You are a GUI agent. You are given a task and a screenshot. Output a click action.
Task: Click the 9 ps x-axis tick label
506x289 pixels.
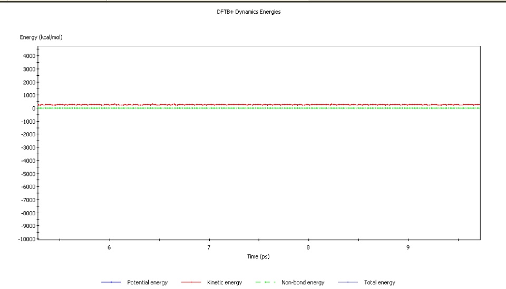[x=408, y=247]
